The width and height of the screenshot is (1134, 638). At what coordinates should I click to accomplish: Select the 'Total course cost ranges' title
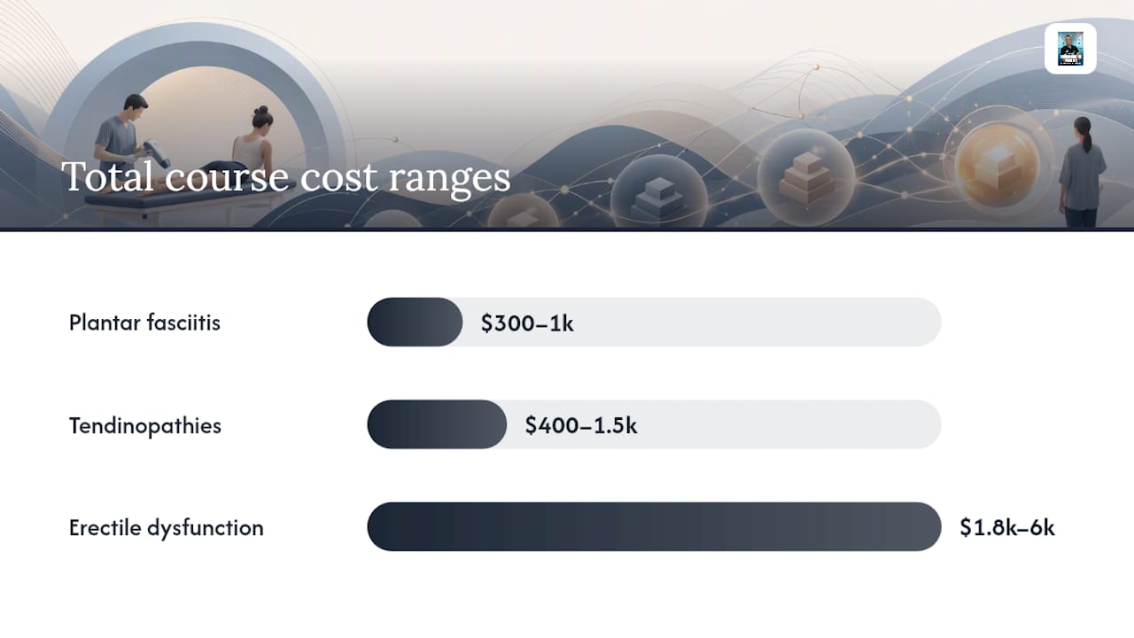286,177
